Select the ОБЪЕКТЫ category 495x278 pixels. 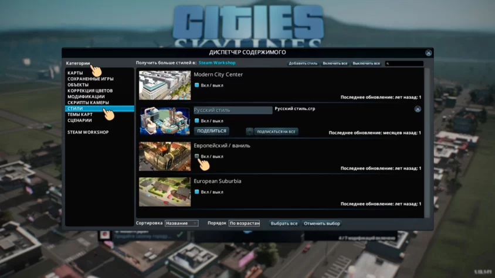click(78, 85)
